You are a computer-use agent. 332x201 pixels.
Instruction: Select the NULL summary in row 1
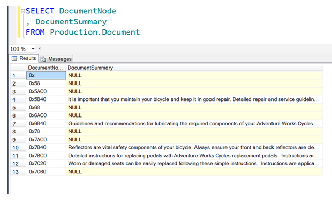coord(194,75)
